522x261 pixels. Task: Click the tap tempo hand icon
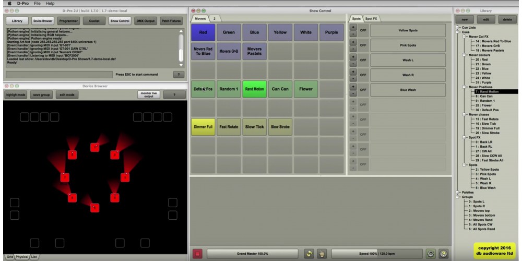322,254
